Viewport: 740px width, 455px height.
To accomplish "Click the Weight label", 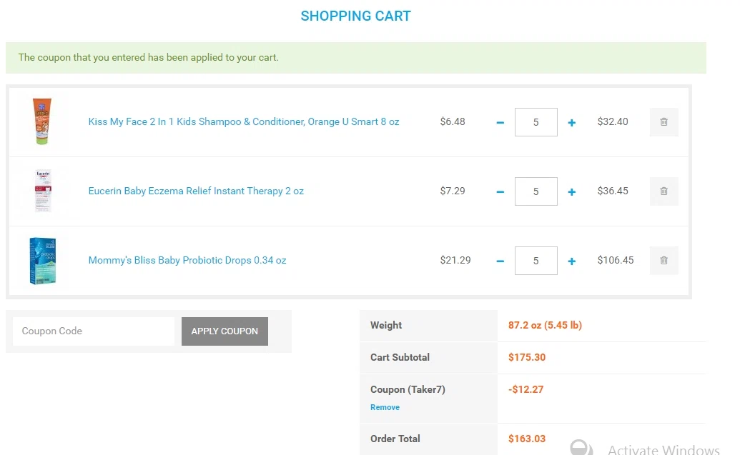I will click(x=386, y=325).
